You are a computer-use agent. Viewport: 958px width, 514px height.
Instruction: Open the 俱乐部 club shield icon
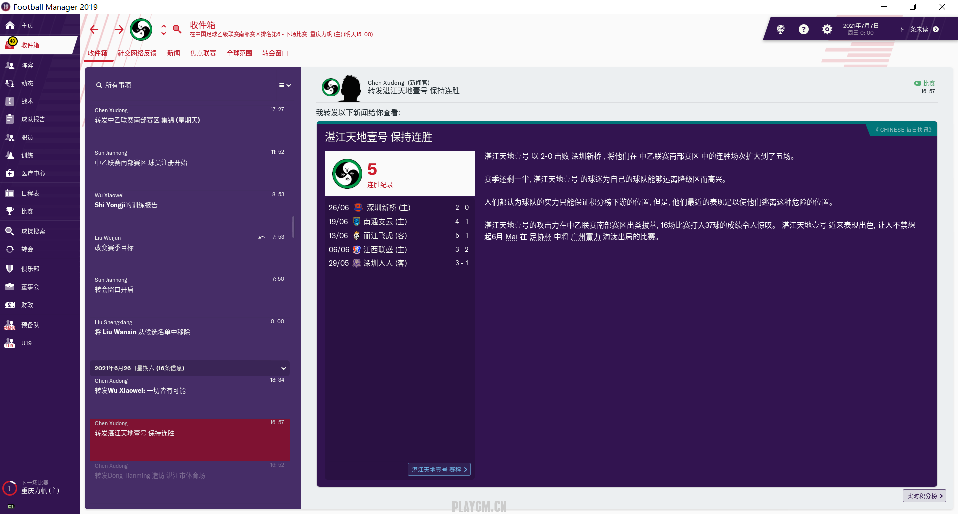10,269
